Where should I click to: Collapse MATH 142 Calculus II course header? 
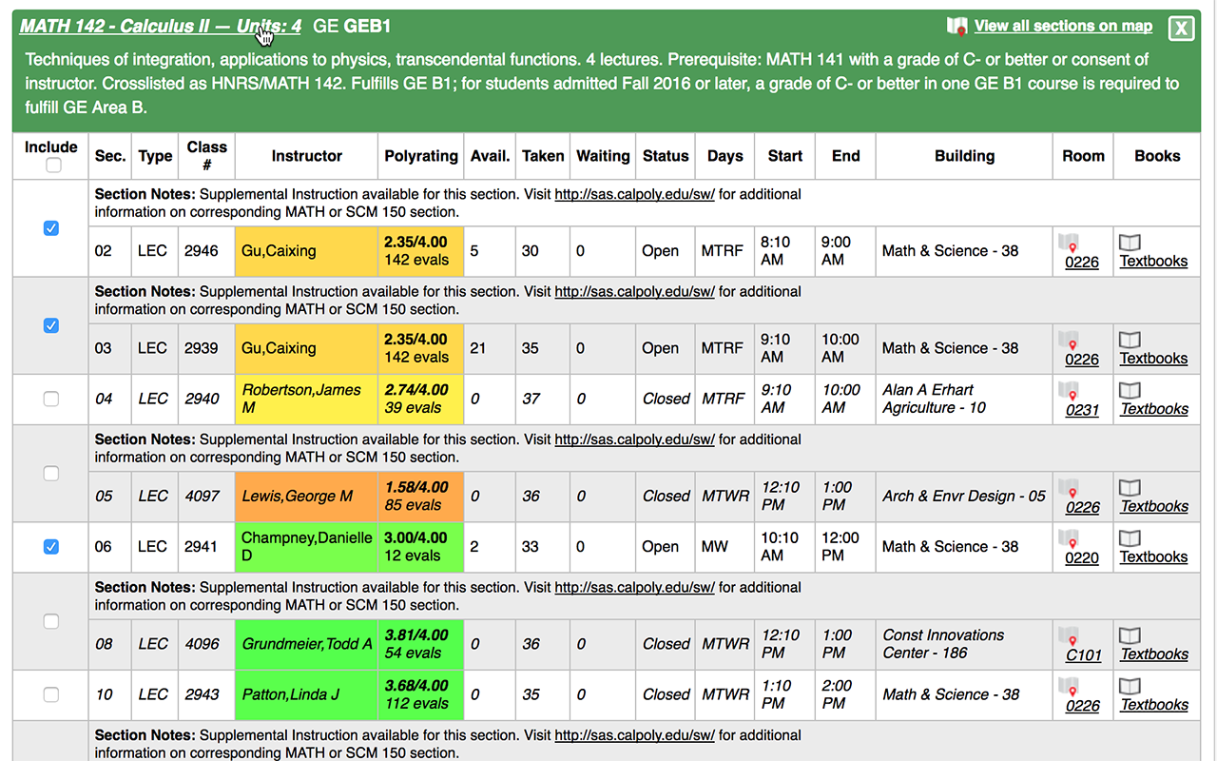point(160,27)
